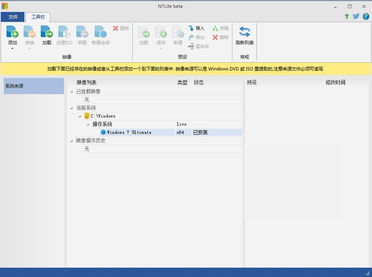Click the 新建 preset icon
The width and height of the screenshot is (372, 277).
pyautogui.click(x=178, y=32)
